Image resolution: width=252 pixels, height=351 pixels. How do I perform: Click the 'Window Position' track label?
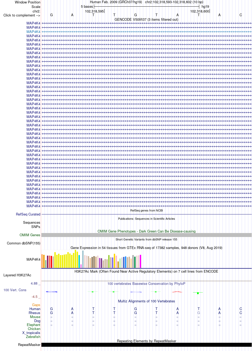pyautogui.click(x=28, y=2)
